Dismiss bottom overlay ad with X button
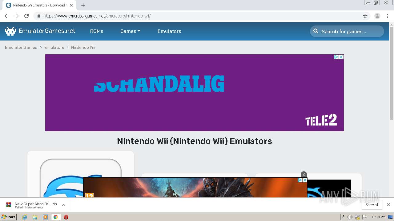The height and width of the screenshot is (221, 394). pos(304,175)
